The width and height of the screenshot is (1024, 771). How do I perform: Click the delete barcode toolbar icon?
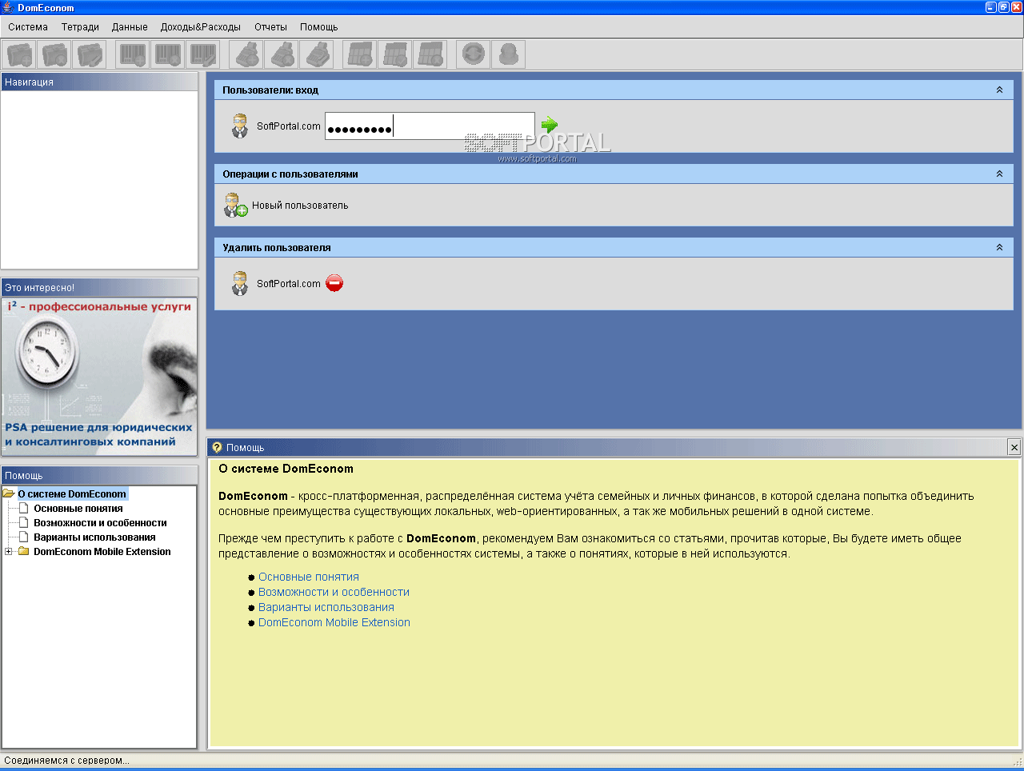pos(169,54)
